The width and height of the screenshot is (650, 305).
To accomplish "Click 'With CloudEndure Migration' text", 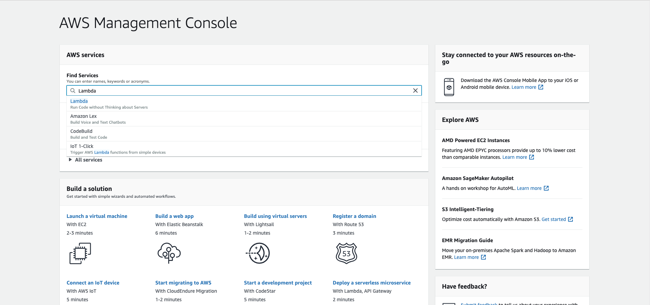I will click(186, 291).
